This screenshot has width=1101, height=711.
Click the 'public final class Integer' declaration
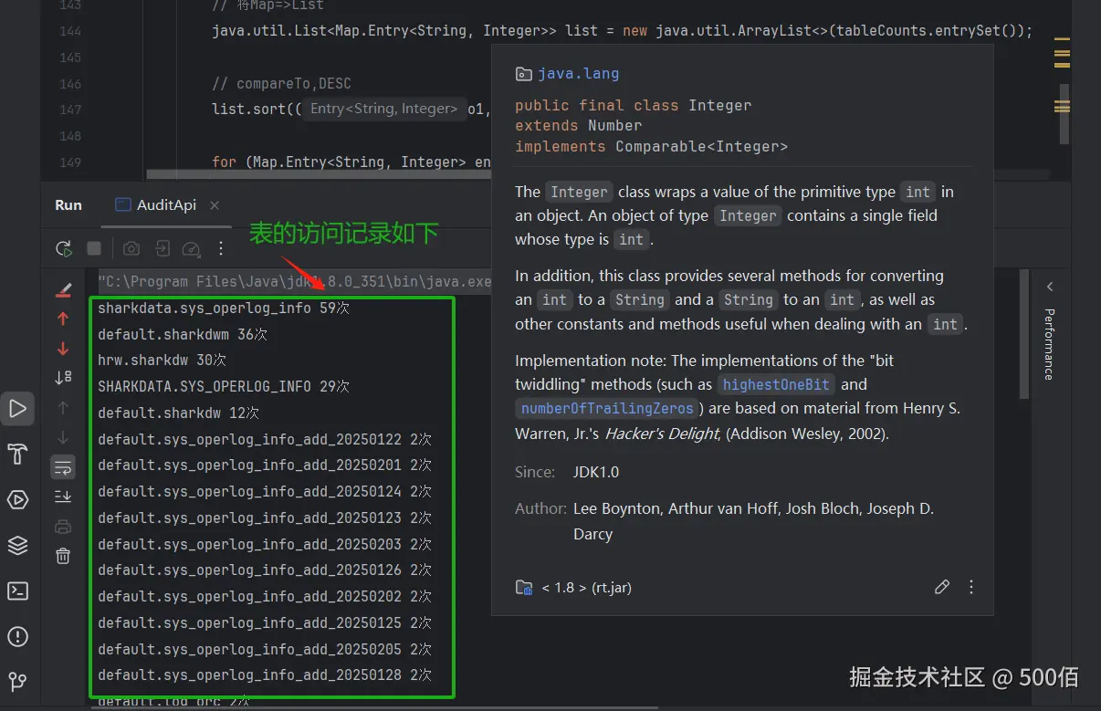point(634,105)
